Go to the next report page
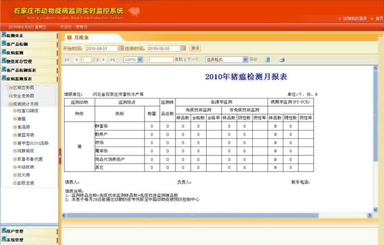 [x=104, y=59]
